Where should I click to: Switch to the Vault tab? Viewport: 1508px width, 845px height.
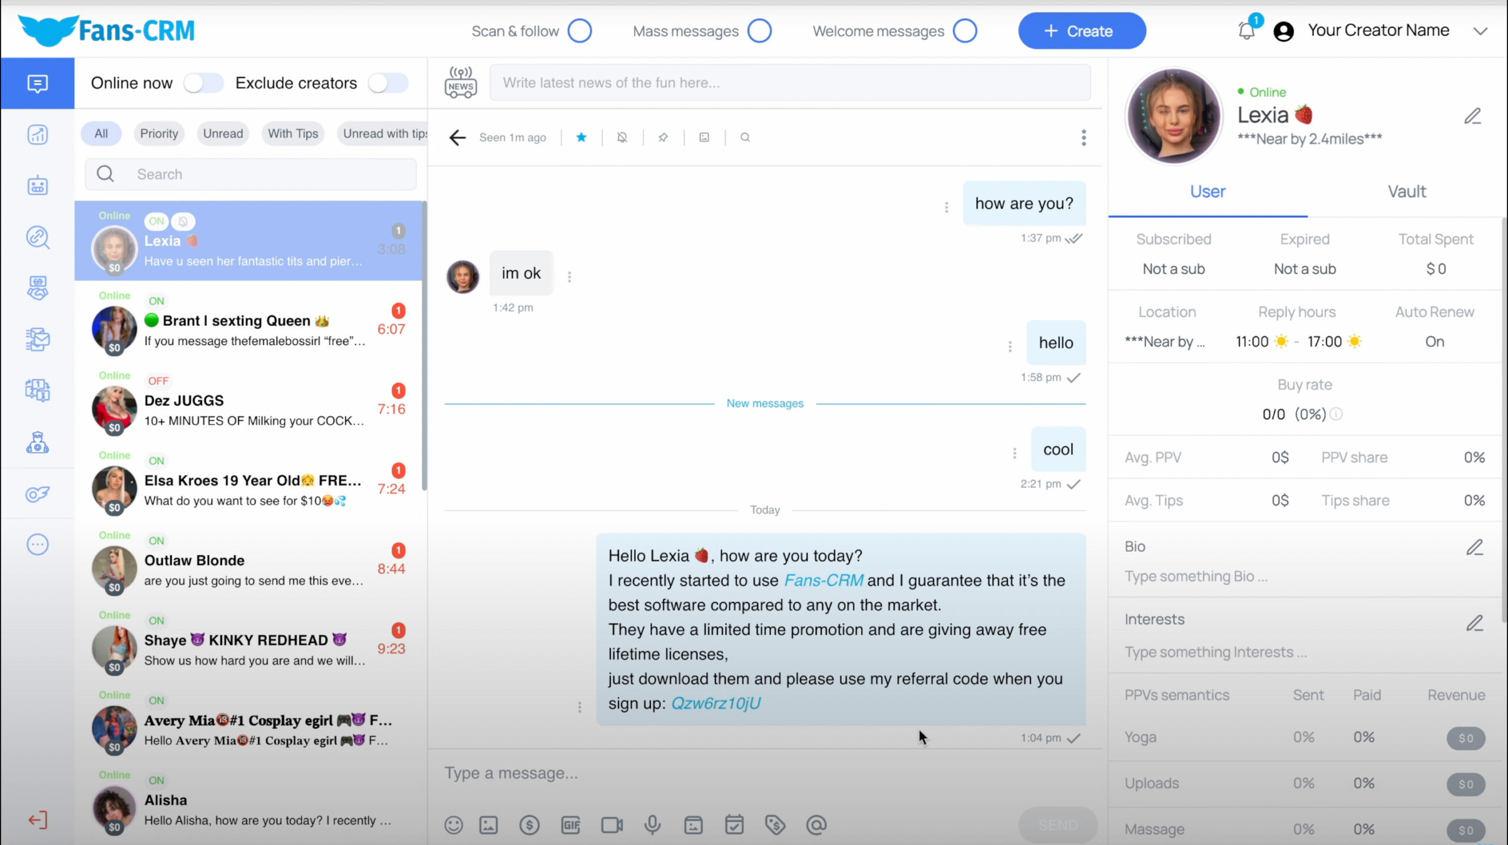(x=1407, y=191)
